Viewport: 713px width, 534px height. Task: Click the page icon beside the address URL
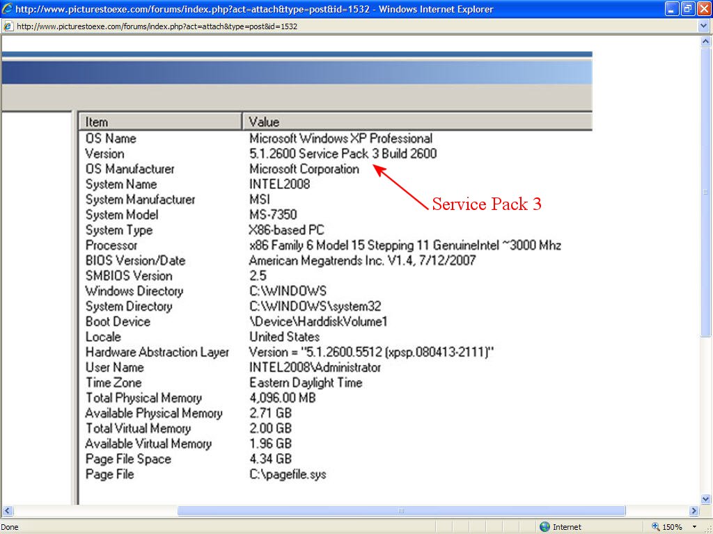tap(8, 26)
